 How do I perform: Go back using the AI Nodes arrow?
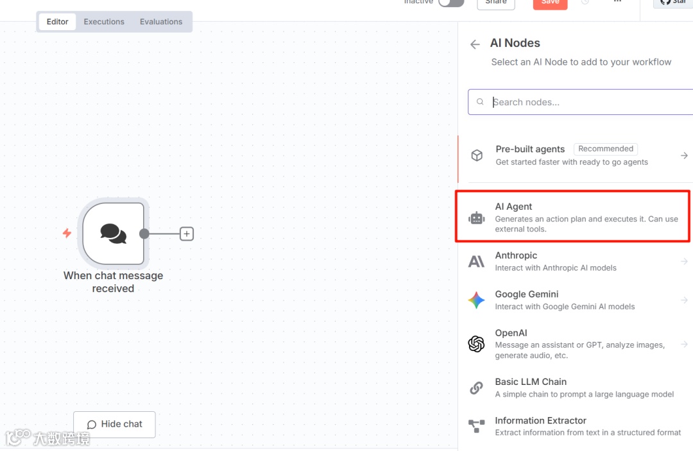coord(475,44)
